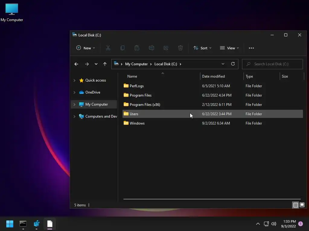Select OneDrive in sidebar
The width and height of the screenshot is (309, 231).
(93, 92)
